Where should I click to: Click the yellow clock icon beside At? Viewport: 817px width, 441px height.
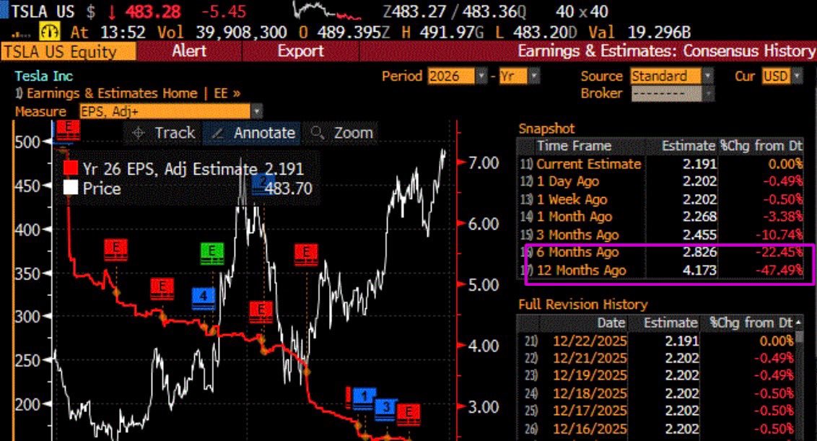50,32
